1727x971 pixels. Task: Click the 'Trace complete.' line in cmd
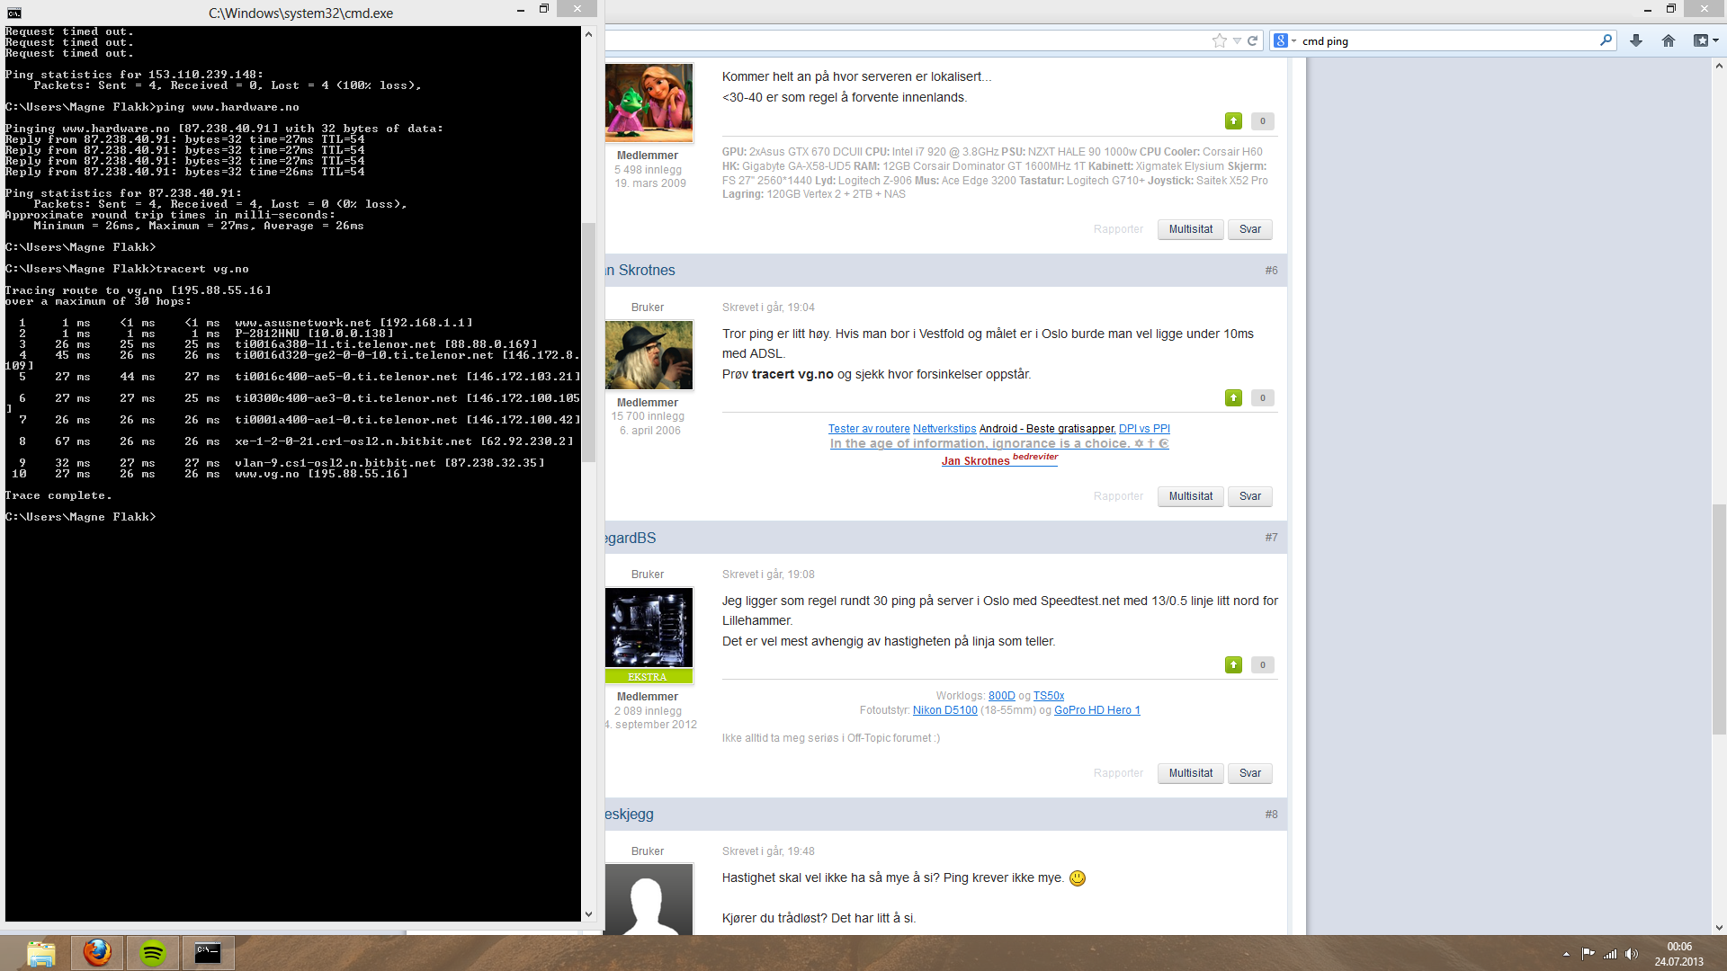58,495
